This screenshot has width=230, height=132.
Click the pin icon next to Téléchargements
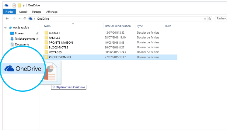[x=37, y=39]
